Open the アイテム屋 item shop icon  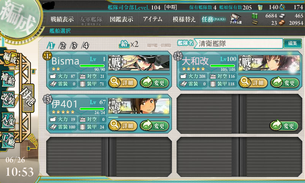pos(236,19)
